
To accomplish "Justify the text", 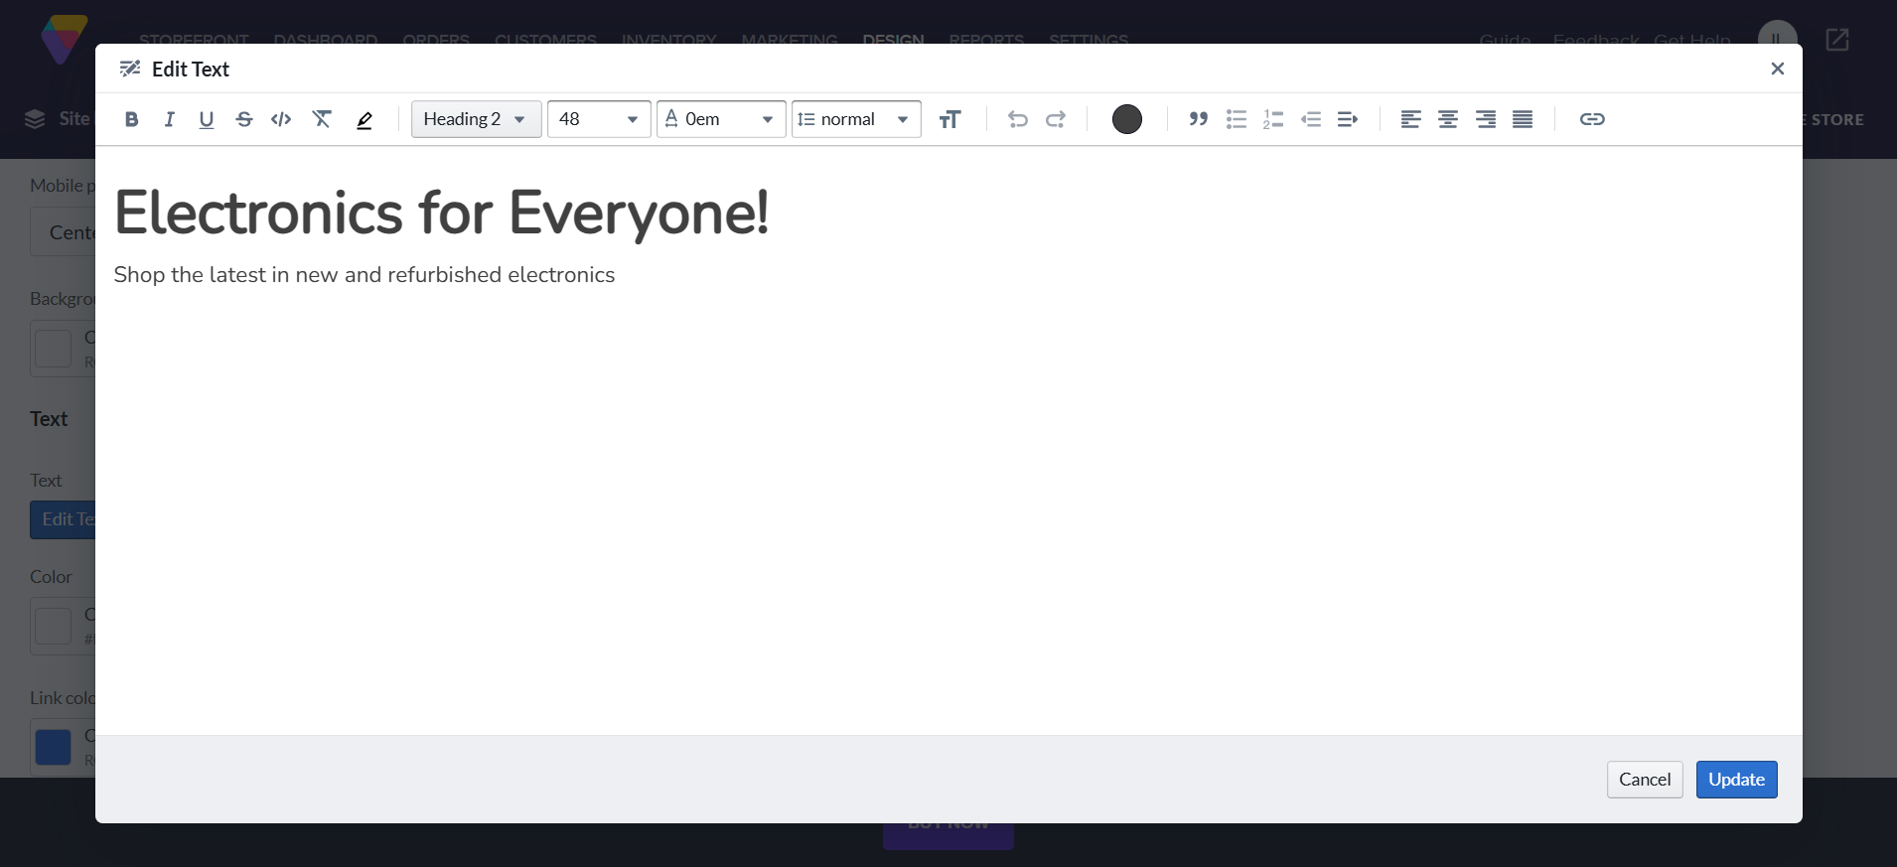I will (x=1523, y=119).
